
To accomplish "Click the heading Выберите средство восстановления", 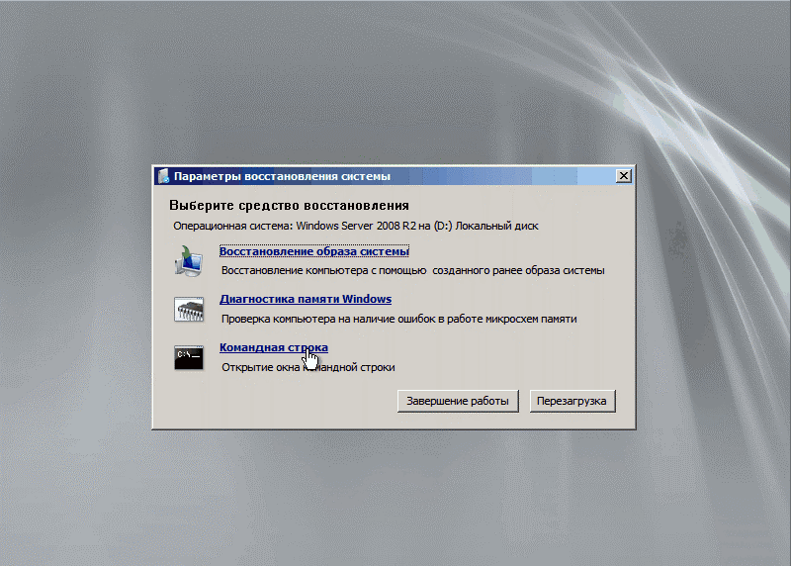I will (x=289, y=206).
